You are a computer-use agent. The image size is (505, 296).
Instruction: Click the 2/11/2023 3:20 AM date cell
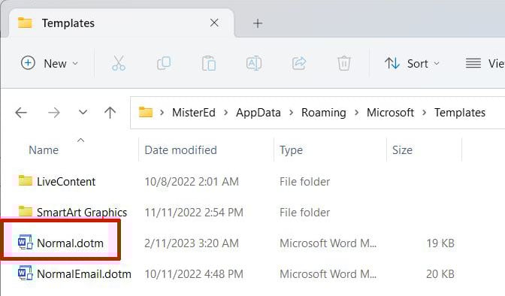coord(192,243)
